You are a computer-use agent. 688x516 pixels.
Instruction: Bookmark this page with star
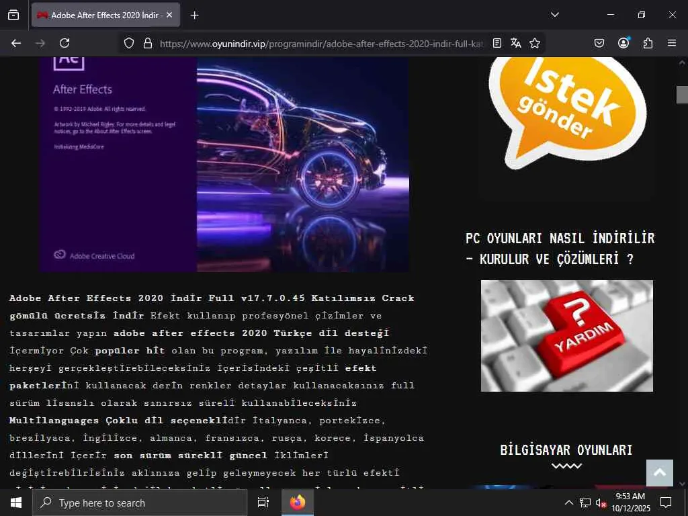click(x=535, y=43)
